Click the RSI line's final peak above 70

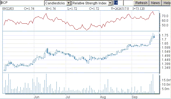[x=153, y=12]
